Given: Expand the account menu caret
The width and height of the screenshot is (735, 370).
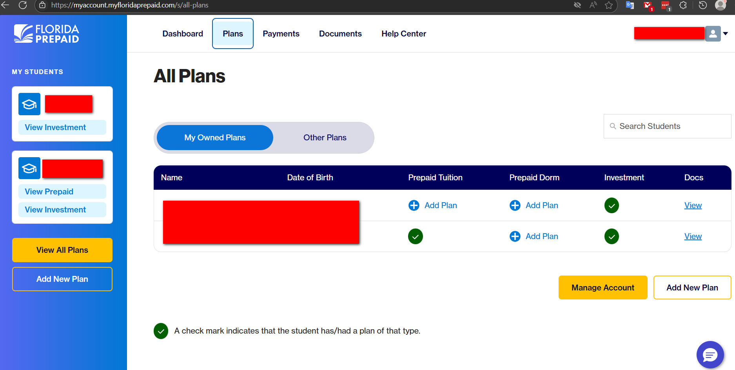Looking at the screenshot, I should (726, 34).
